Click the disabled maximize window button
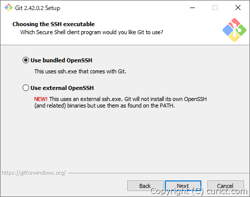This screenshot has height=197, width=250. point(215,8)
